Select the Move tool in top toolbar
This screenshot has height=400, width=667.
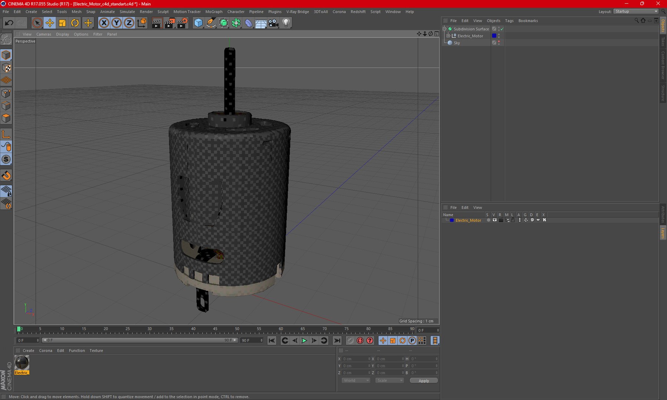[x=50, y=23]
